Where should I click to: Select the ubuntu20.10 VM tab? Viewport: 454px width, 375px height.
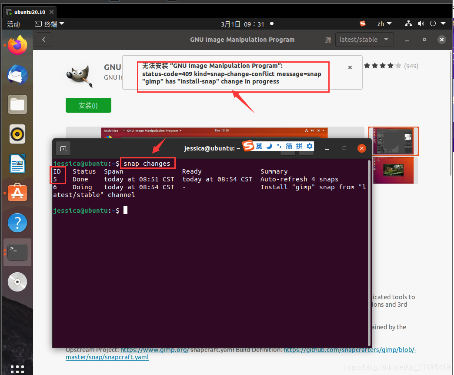tap(30, 12)
